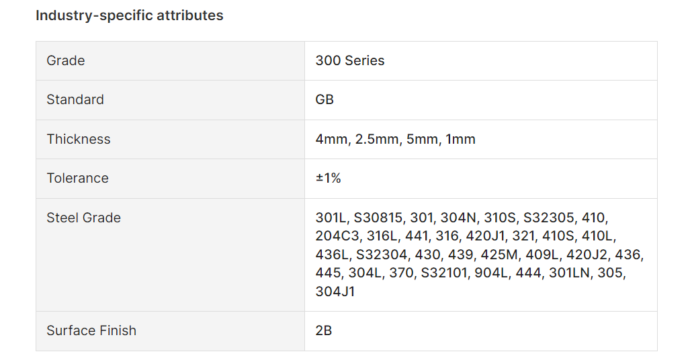The image size is (690, 360).
Task: Select the "300 Series" value
Action: point(350,60)
